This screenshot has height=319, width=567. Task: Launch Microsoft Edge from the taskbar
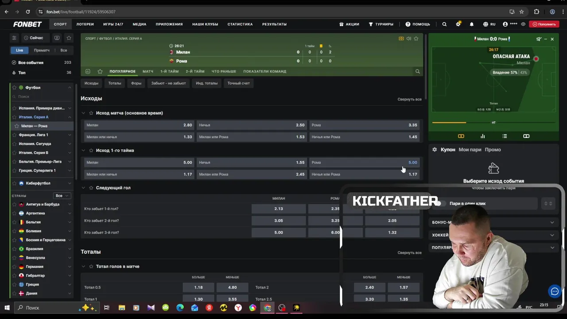click(180, 307)
